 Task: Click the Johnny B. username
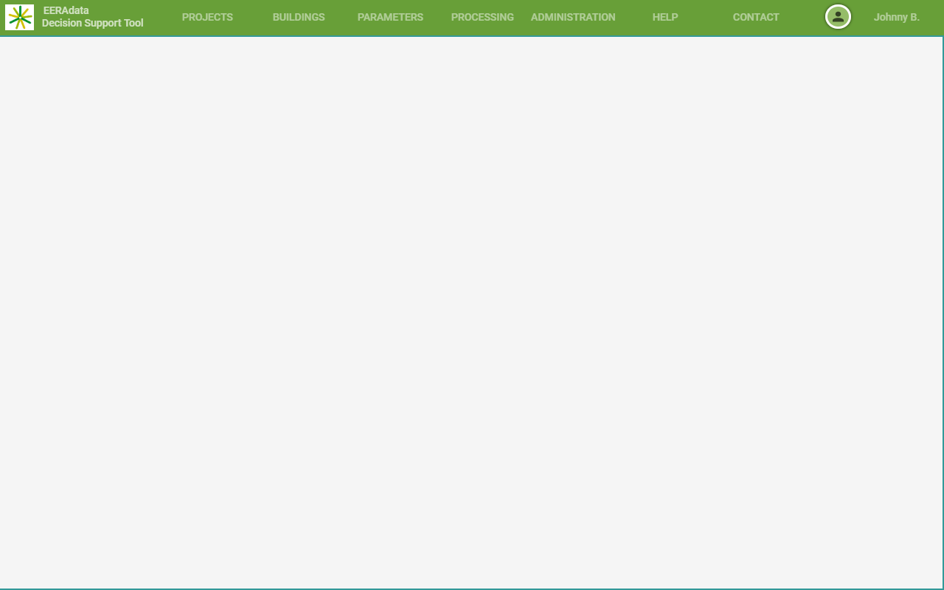tap(896, 17)
